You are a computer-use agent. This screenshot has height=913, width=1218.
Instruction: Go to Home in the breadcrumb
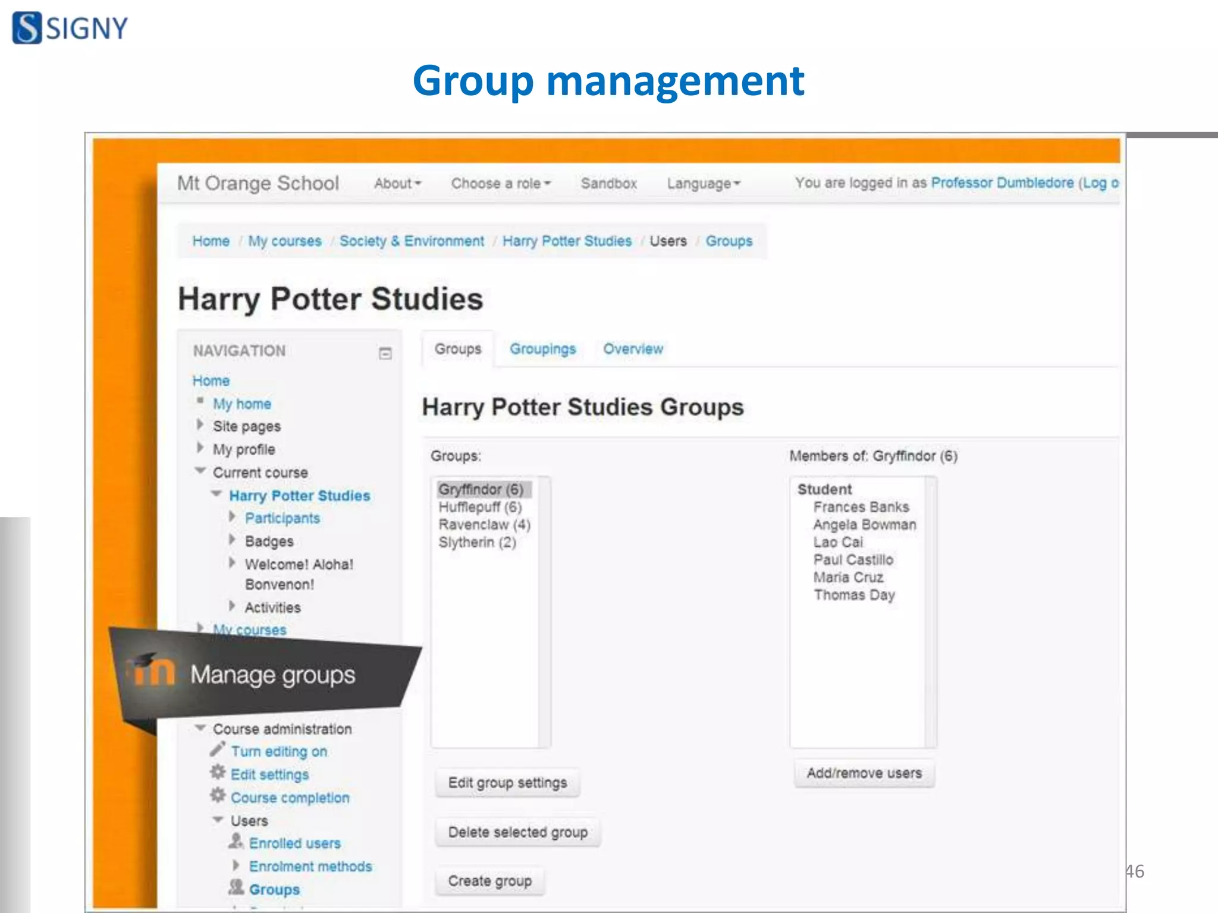click(x=211, y=241)
